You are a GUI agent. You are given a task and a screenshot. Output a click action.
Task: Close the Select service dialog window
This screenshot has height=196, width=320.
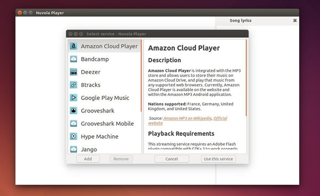pyautogui.click(x=70, y=34)
